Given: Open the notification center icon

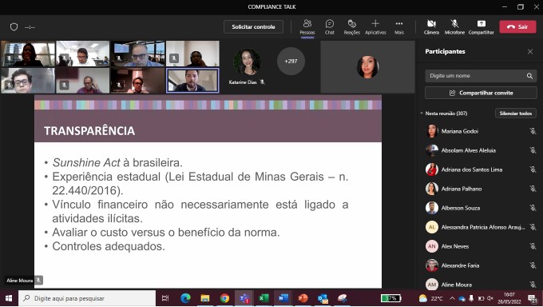Looking at the screenshot, I should pyautogui.click(x=533, y=298).
